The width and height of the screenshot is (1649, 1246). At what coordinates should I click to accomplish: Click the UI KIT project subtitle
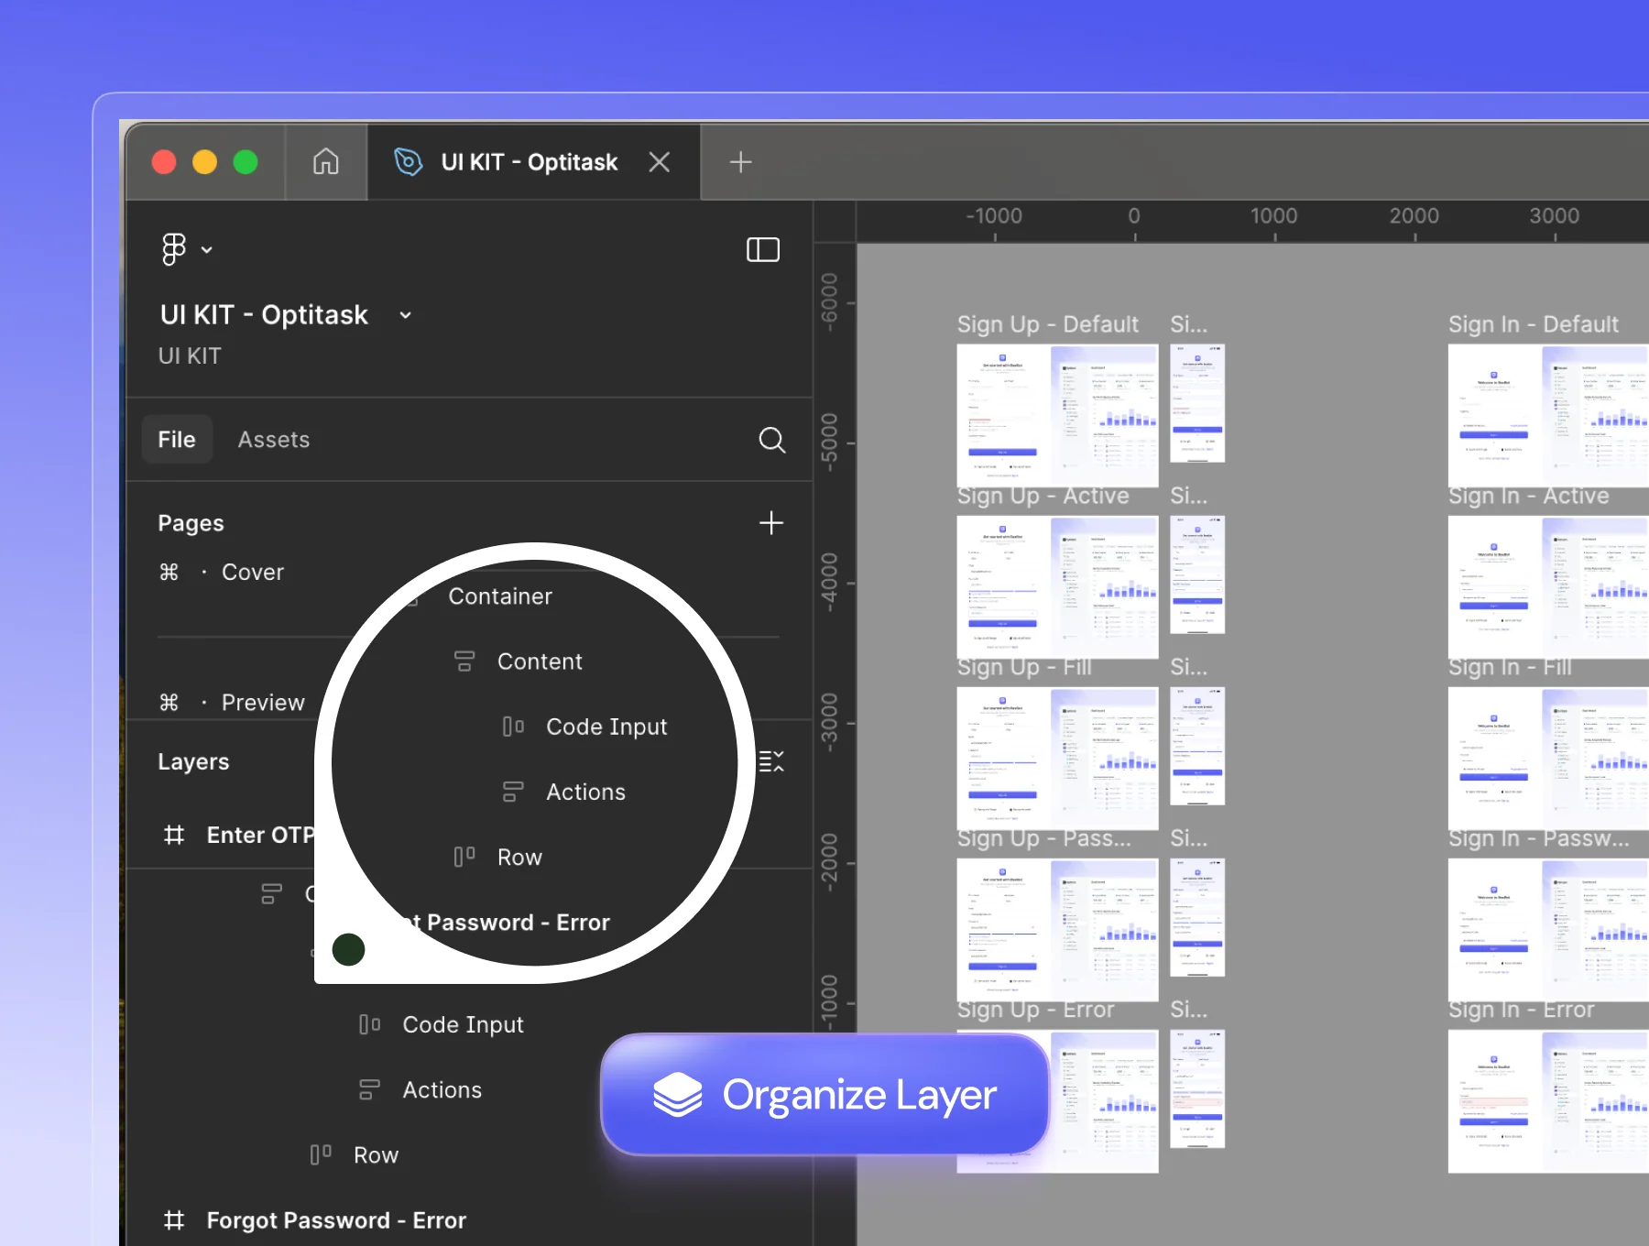190,356
